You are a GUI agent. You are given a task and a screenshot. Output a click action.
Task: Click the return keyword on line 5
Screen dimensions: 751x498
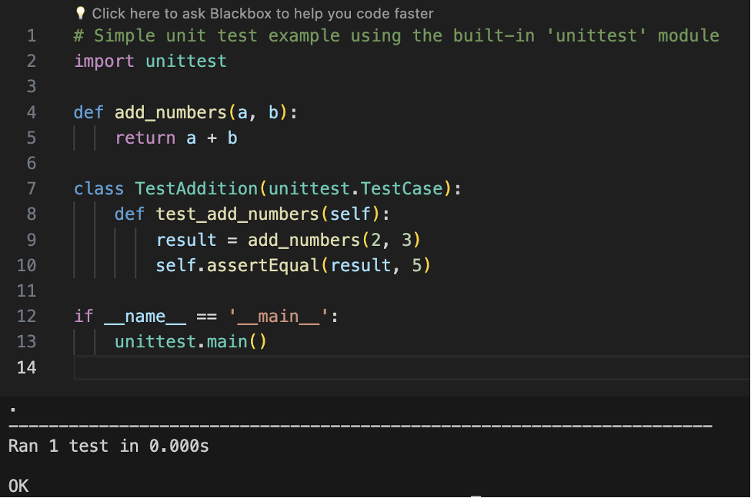pyautogui.click(x=145, y=138)
